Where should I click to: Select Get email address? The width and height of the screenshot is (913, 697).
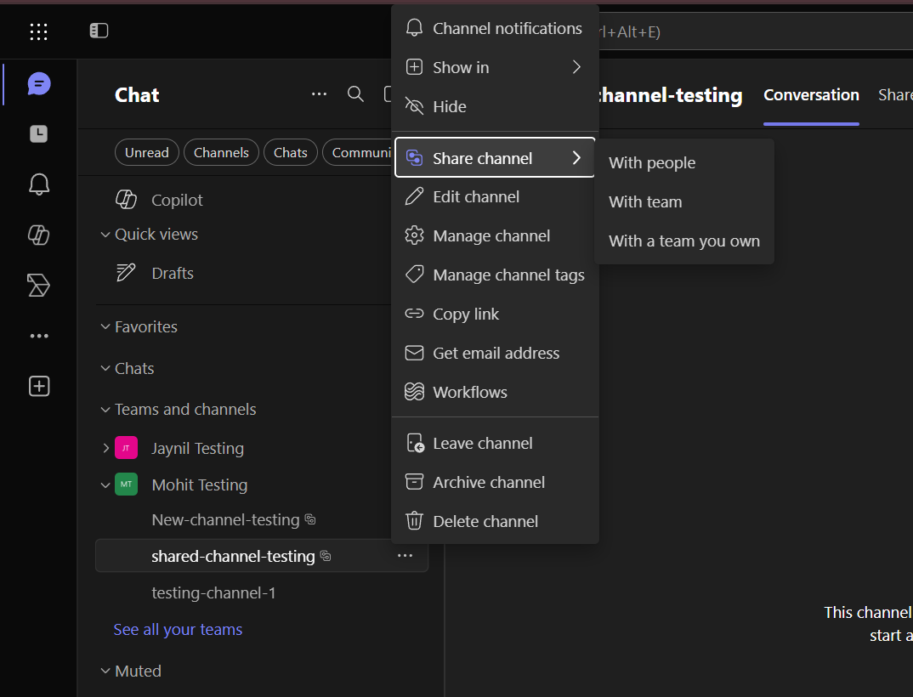click(x=495, y=353)
